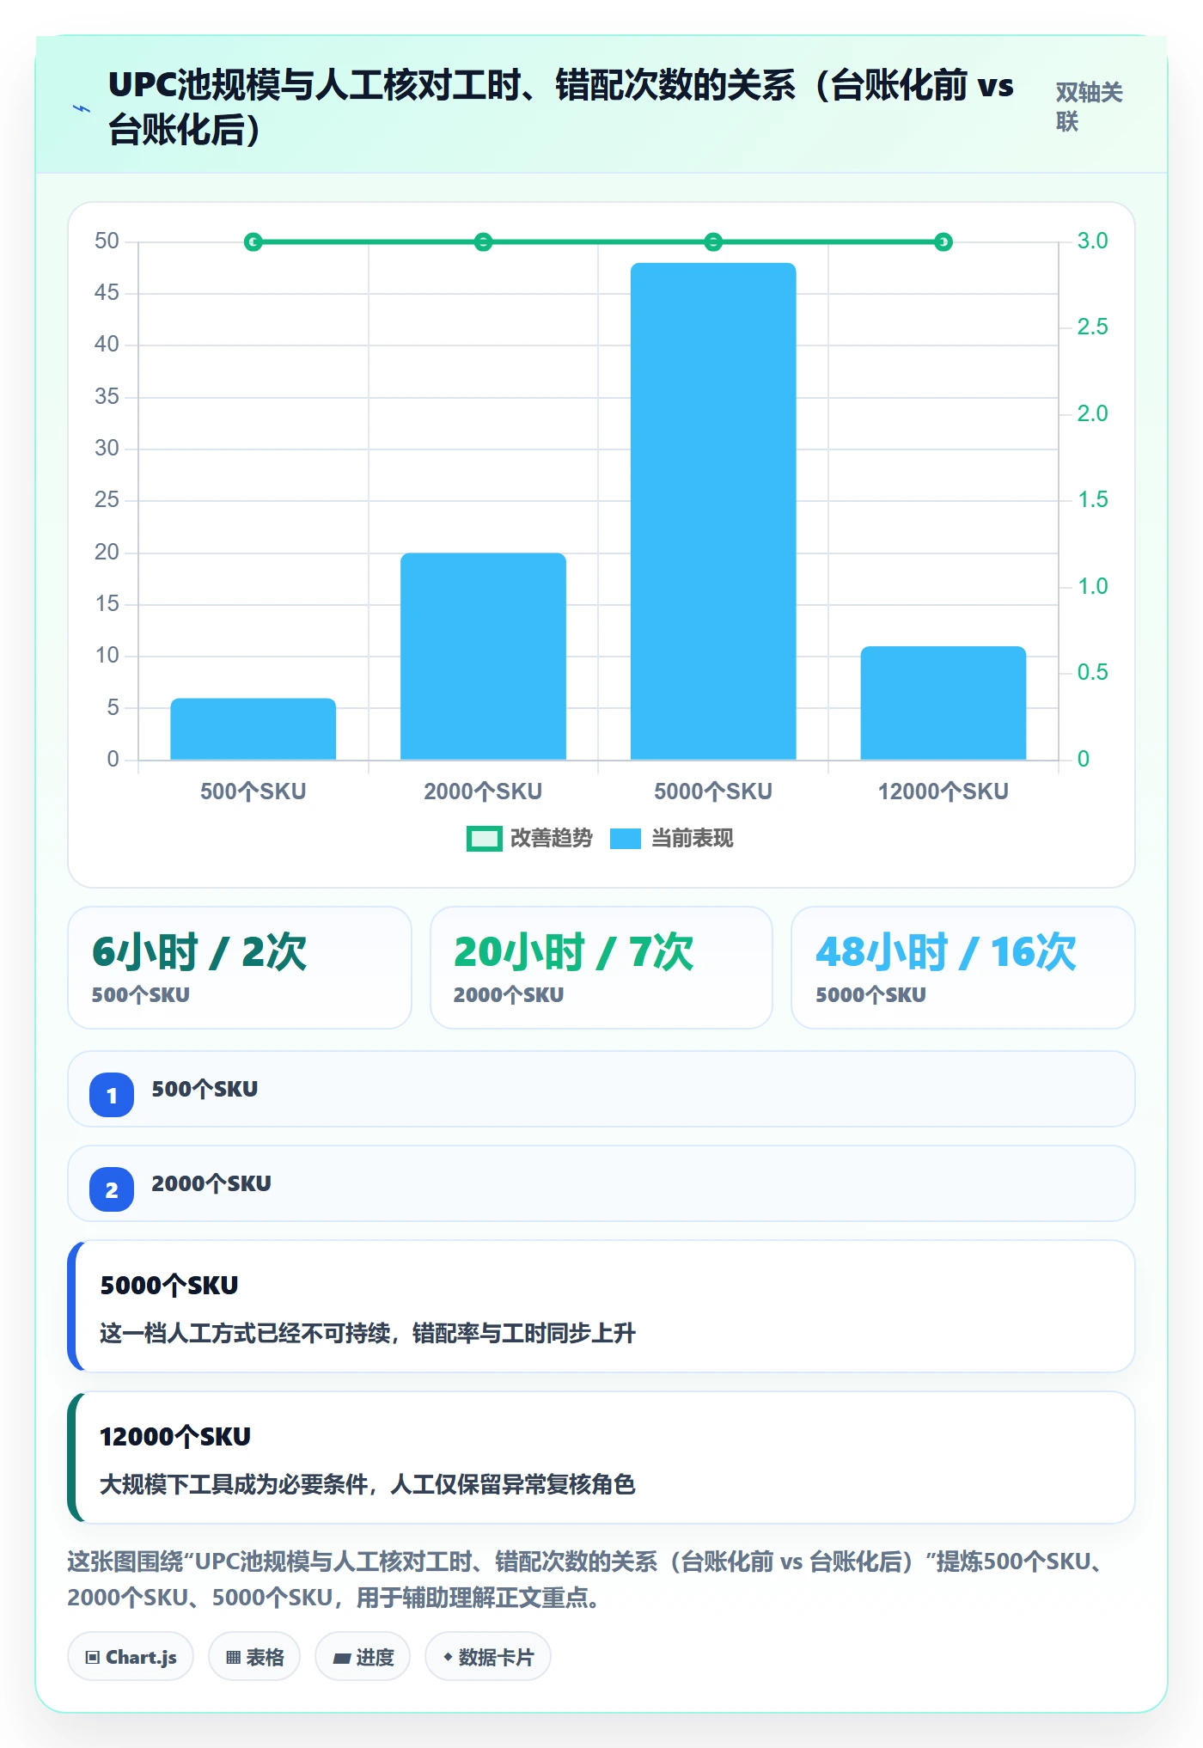Select the 2000个SKU list row
This screenshot has height=1748, width=1203.
(601, 1183)
